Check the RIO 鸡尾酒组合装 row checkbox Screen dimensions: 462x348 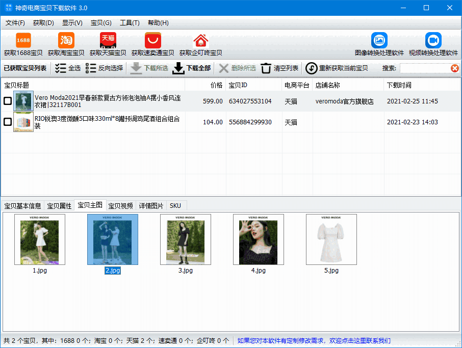7,122
